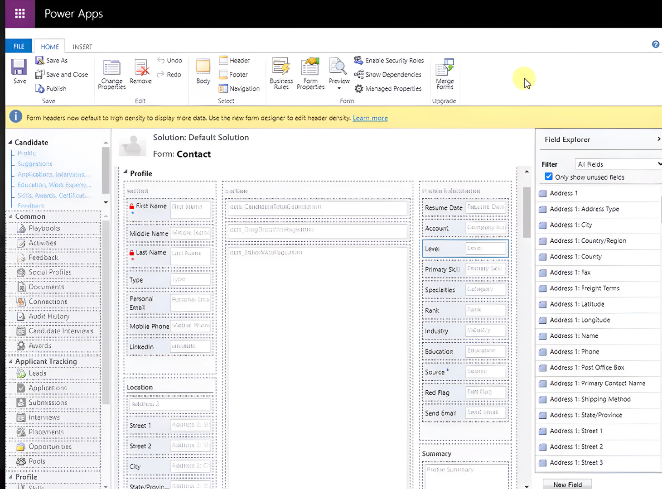Choose Save As in ribbon

click(52, 60)
